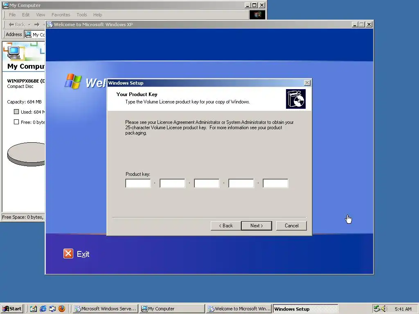
Task: Click the Free Space status bar entry
Action: (x=23, y=217)
